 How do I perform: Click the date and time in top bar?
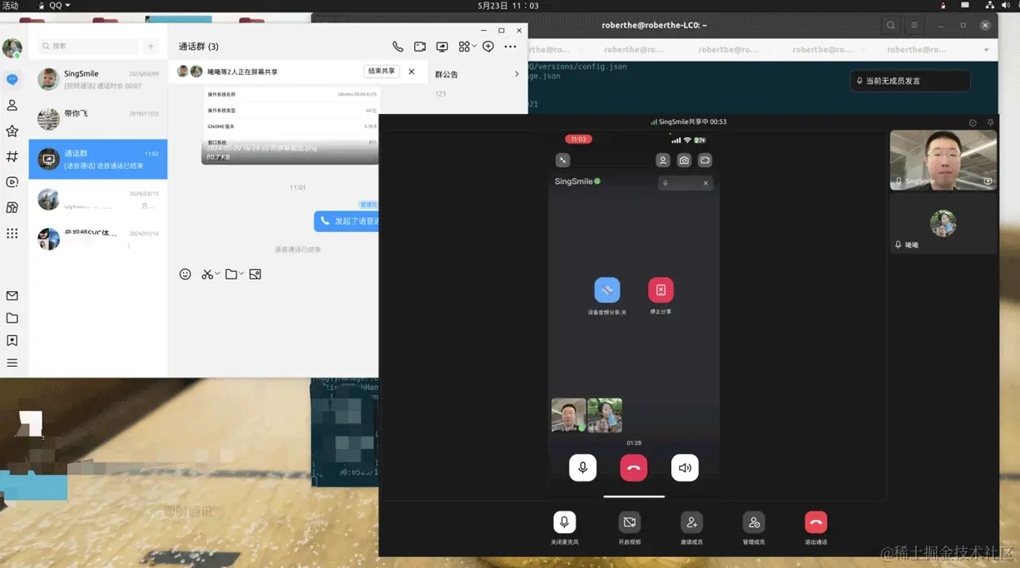(x=508, y=6)
